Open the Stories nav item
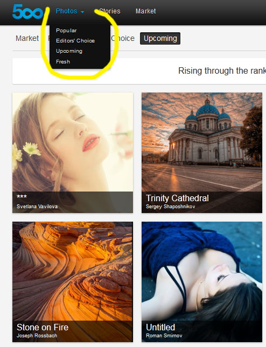 point(110,11)
